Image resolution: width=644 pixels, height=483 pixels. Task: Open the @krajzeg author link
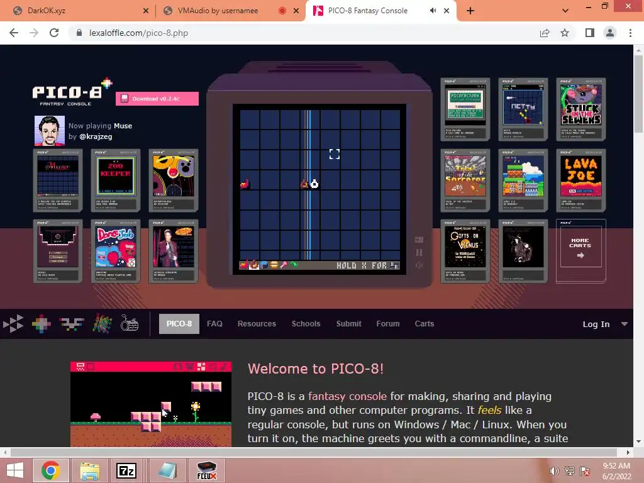click(96, 136)
